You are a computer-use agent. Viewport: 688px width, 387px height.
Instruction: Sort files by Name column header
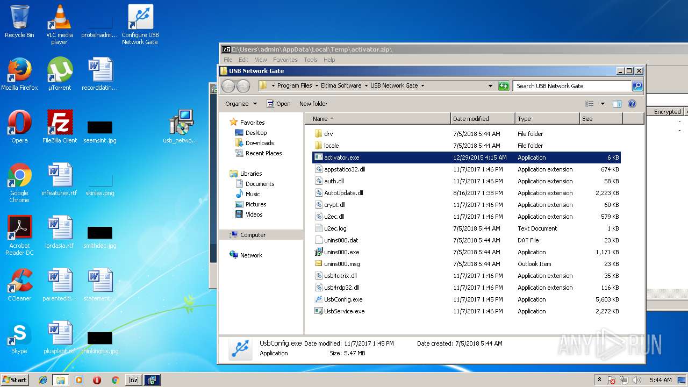[x=378, y=119]
